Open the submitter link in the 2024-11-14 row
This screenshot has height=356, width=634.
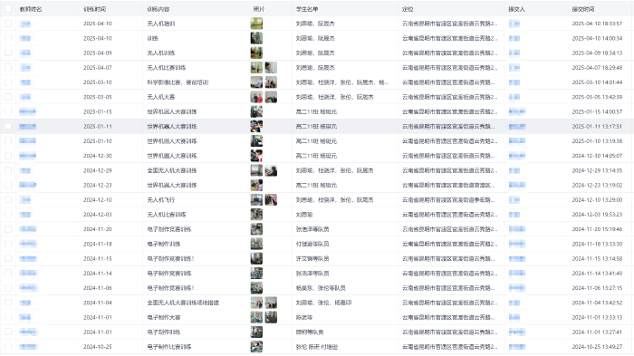tap(517, 273)
